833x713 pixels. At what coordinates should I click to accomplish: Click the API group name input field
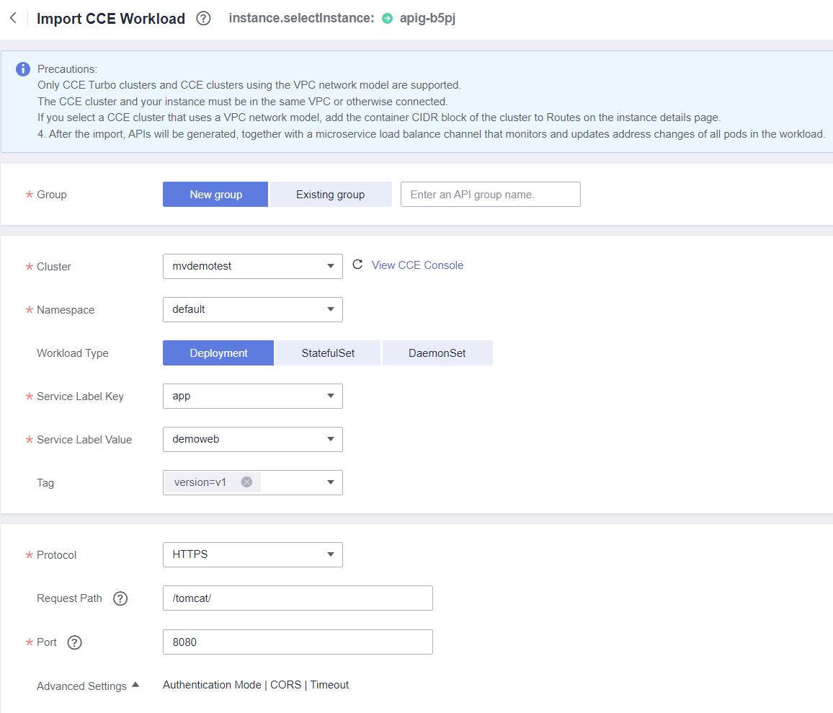click(x=490, y=194)
